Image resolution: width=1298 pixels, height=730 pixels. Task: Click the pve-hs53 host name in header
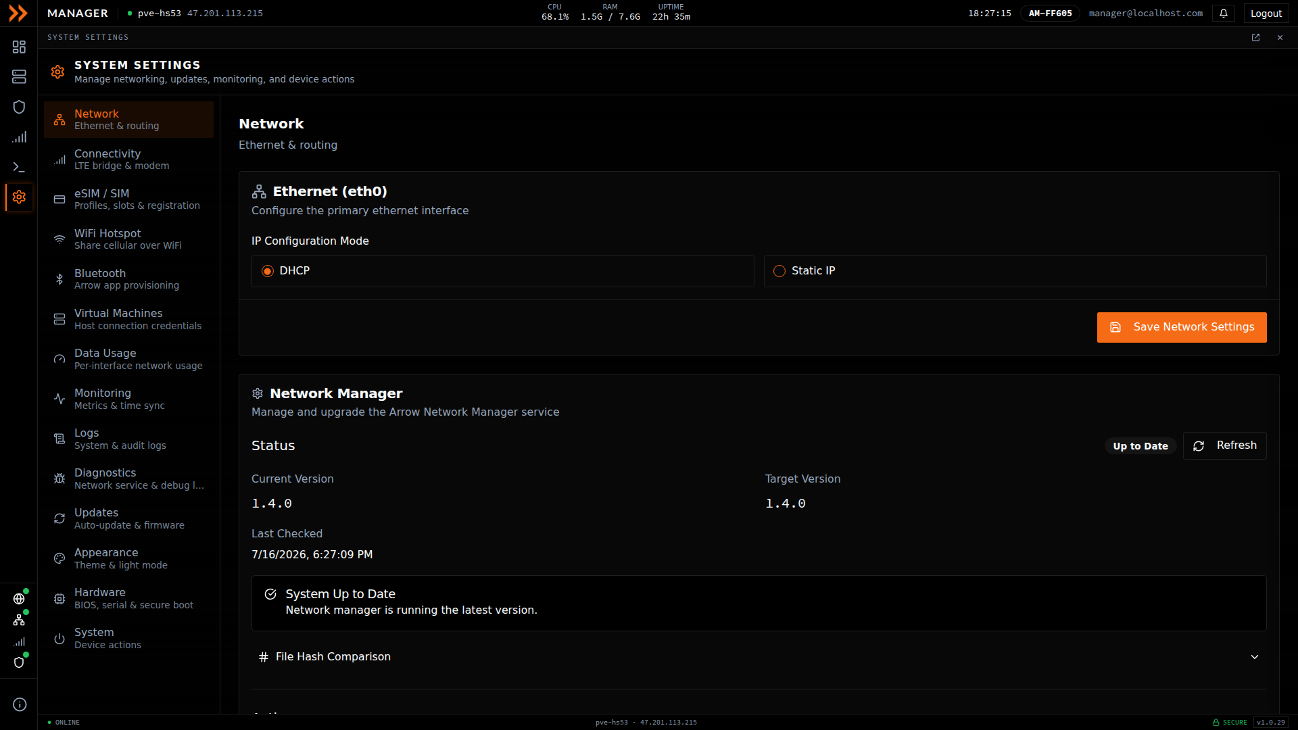pos(160,14)
